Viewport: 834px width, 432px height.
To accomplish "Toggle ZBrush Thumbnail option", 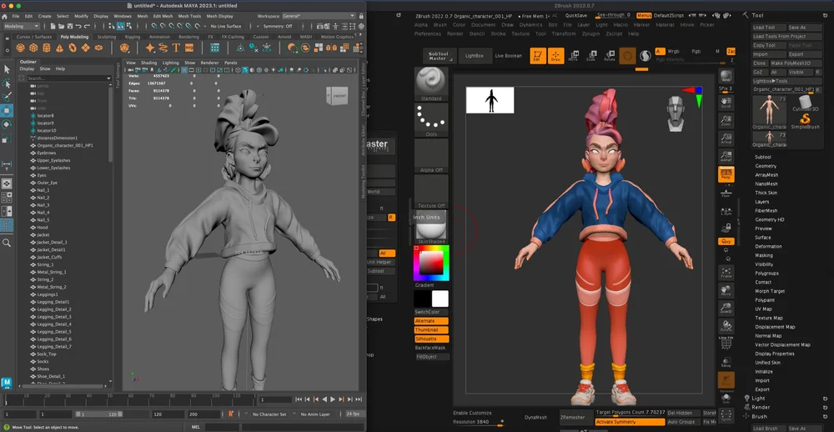I will coord(431,330).
